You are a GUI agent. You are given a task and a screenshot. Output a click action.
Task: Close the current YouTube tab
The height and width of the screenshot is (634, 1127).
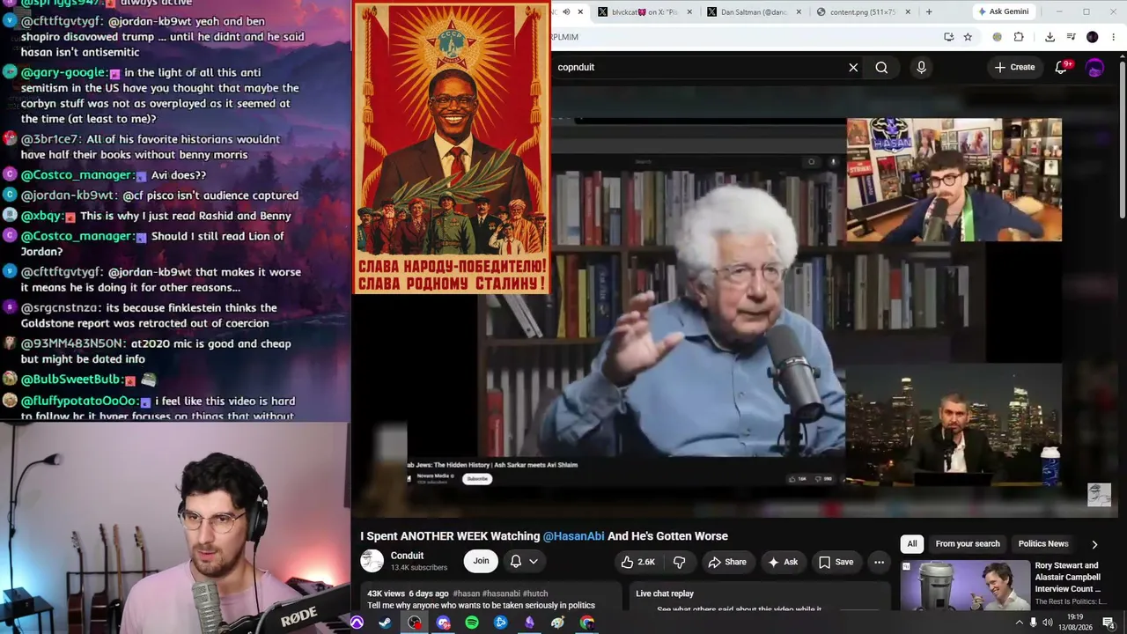580,12
